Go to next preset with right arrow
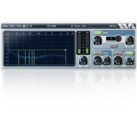 coord(72,26)
